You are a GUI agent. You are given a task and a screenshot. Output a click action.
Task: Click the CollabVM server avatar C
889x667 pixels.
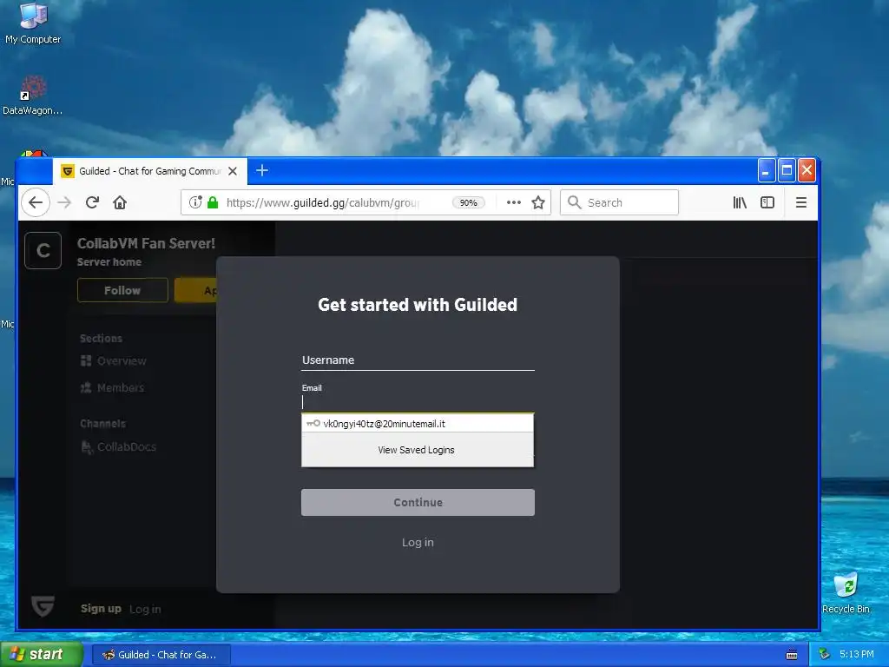(43, 250)
